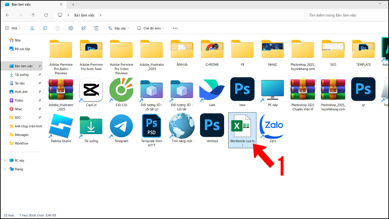Image resolution: width=389 pixels, height=219 pixels.
Task: Select the Adobe Premiere Pro Audio Previews folder
Action: click(x=61, y=57)
